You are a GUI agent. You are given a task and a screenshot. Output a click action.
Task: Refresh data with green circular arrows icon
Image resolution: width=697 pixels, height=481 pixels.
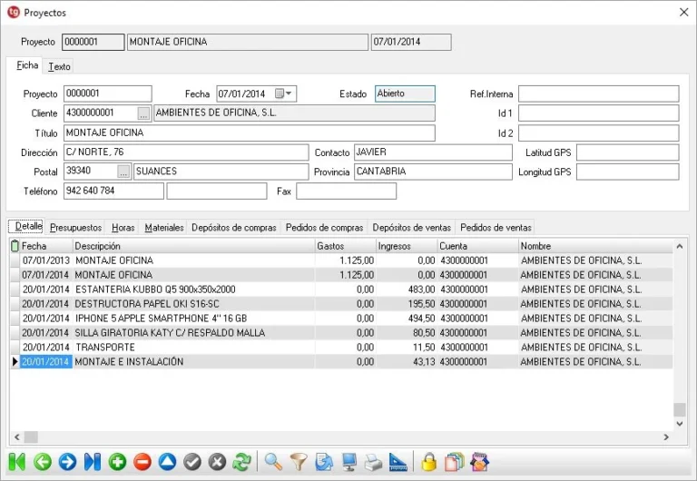pyautogui.click(x=242, y=462)
